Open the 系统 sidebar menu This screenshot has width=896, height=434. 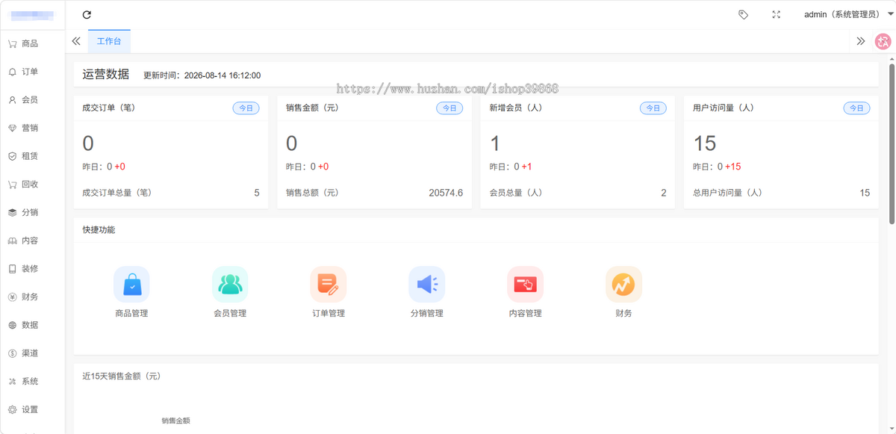[32, 381]
